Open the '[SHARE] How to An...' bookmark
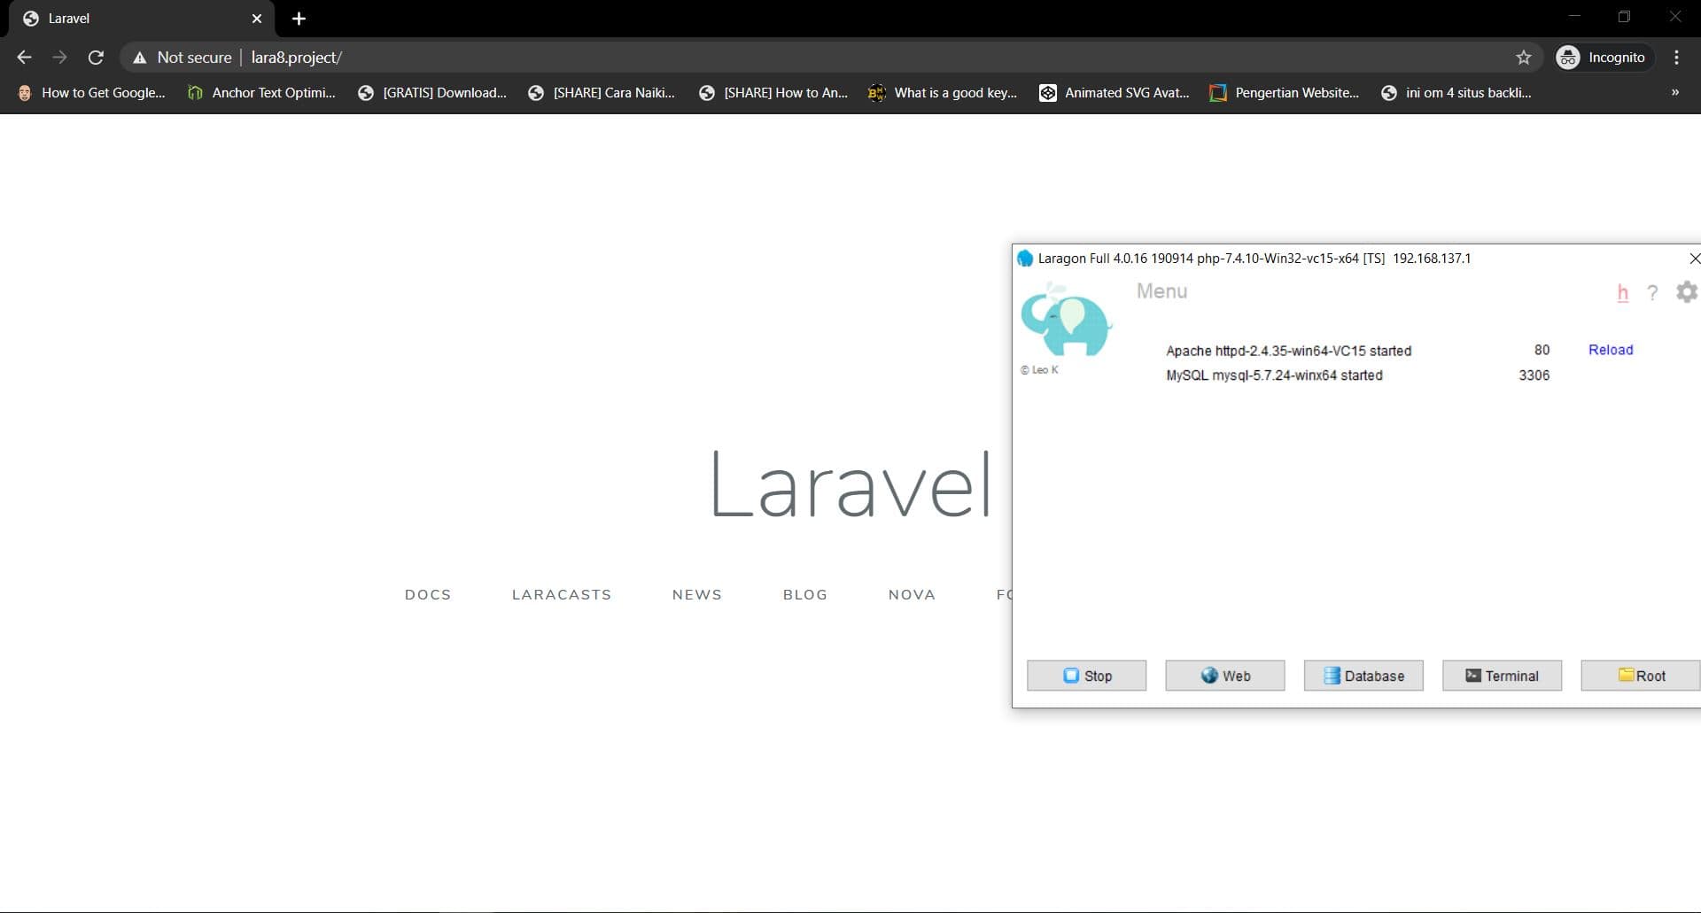 tap(774, 92)
